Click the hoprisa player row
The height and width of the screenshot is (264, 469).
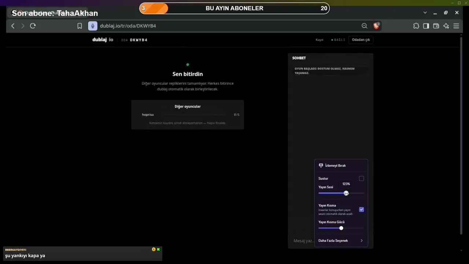[x=187, y=115]
